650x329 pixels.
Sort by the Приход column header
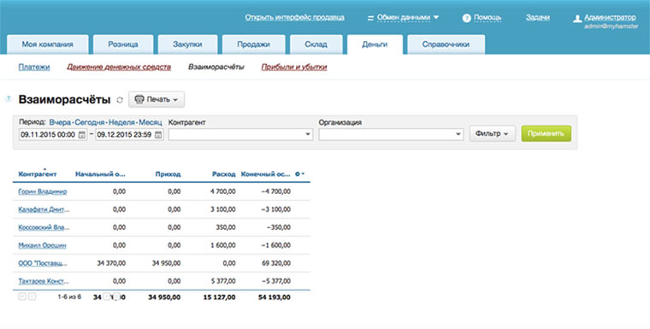[168, 174]
